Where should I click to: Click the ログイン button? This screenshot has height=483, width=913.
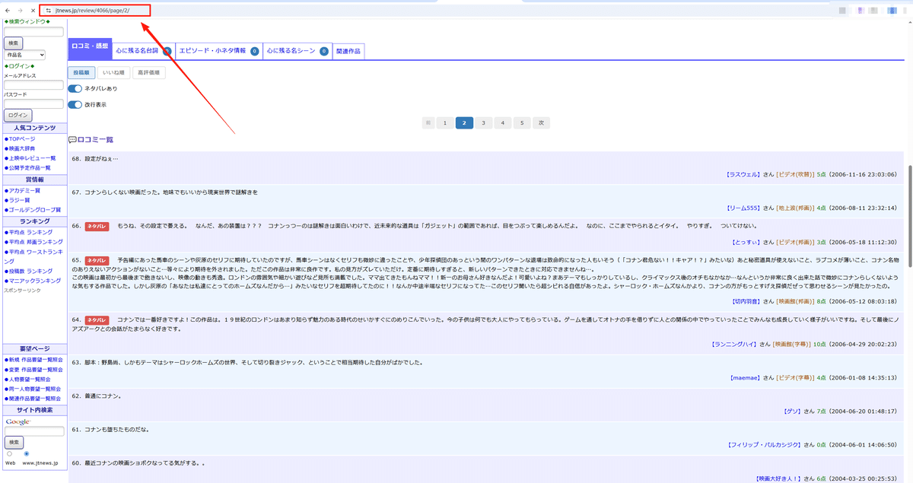click(17, 115)
